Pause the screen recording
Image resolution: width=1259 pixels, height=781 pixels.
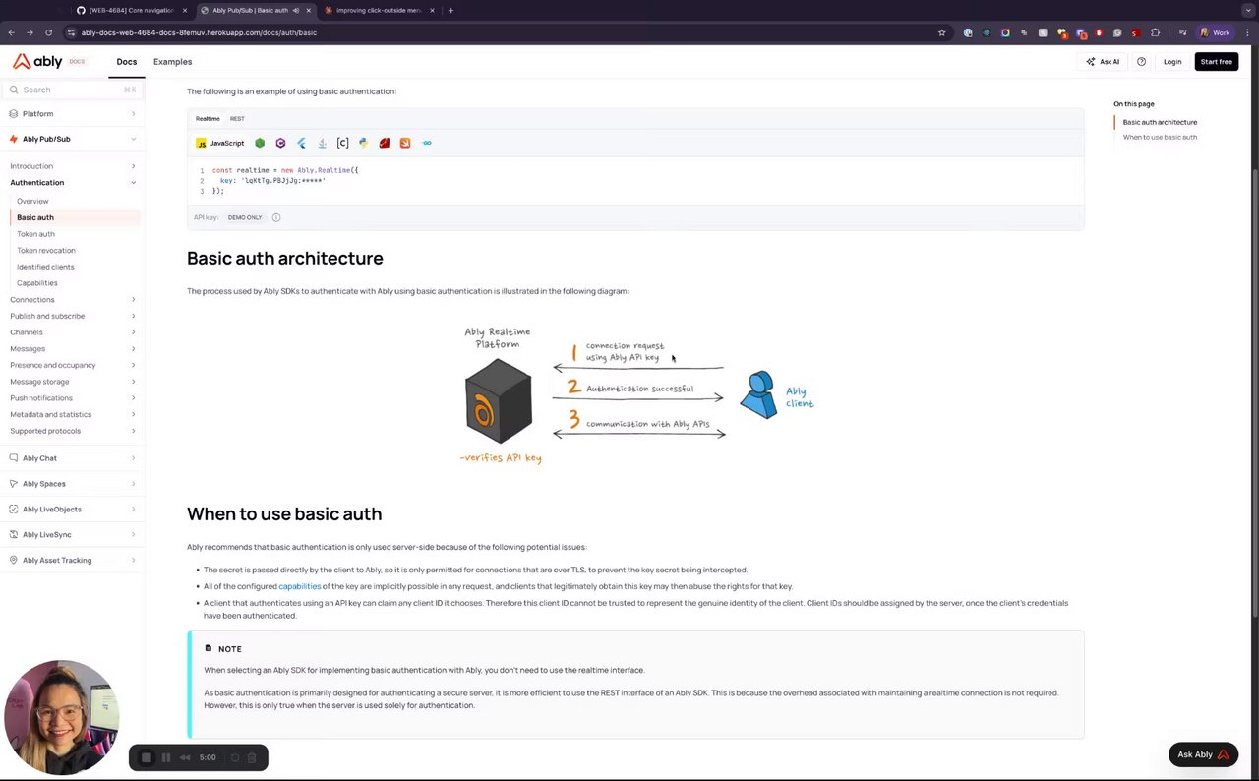166,757
